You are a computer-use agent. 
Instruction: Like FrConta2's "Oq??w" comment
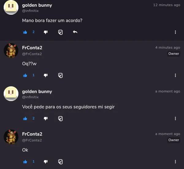click(x=25, y=75)
